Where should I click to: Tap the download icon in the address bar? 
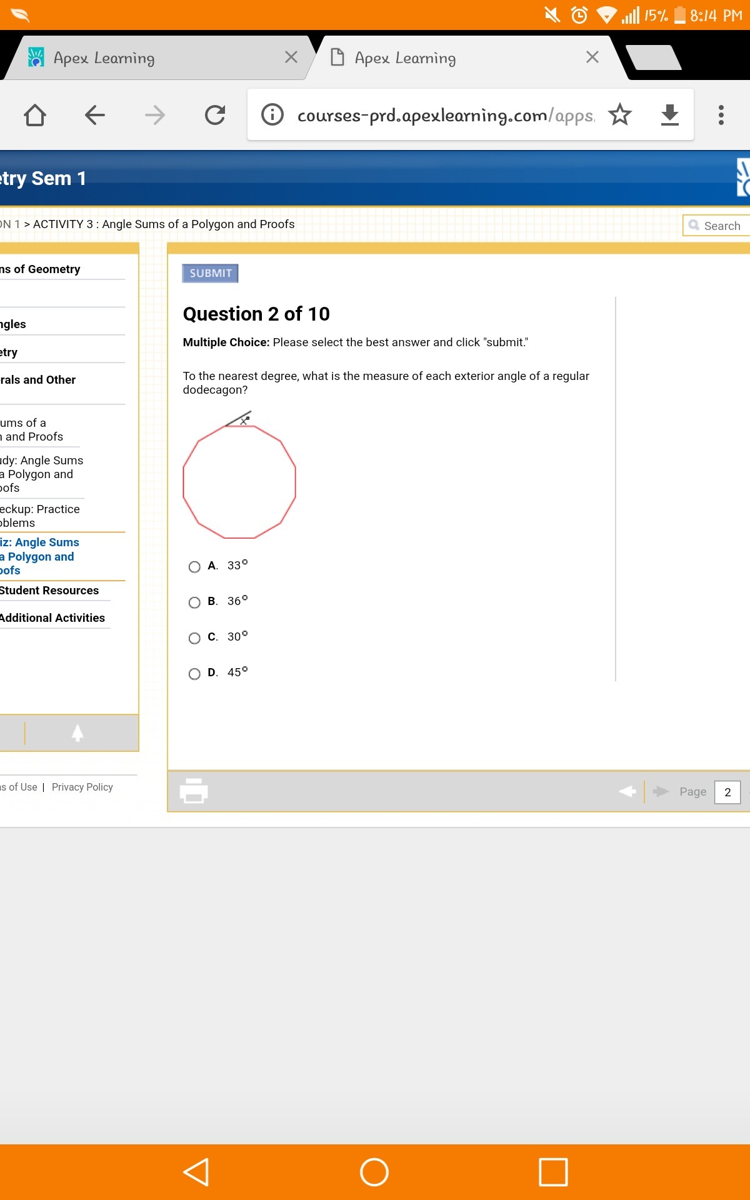(670, 115)
